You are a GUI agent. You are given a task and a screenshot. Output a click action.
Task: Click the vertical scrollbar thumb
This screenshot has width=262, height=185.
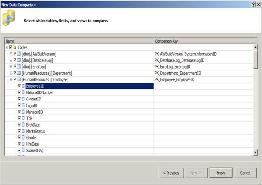255,59
